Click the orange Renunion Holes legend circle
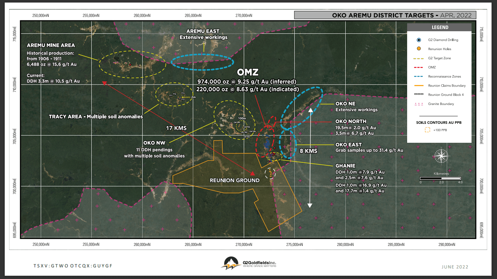 419,49
